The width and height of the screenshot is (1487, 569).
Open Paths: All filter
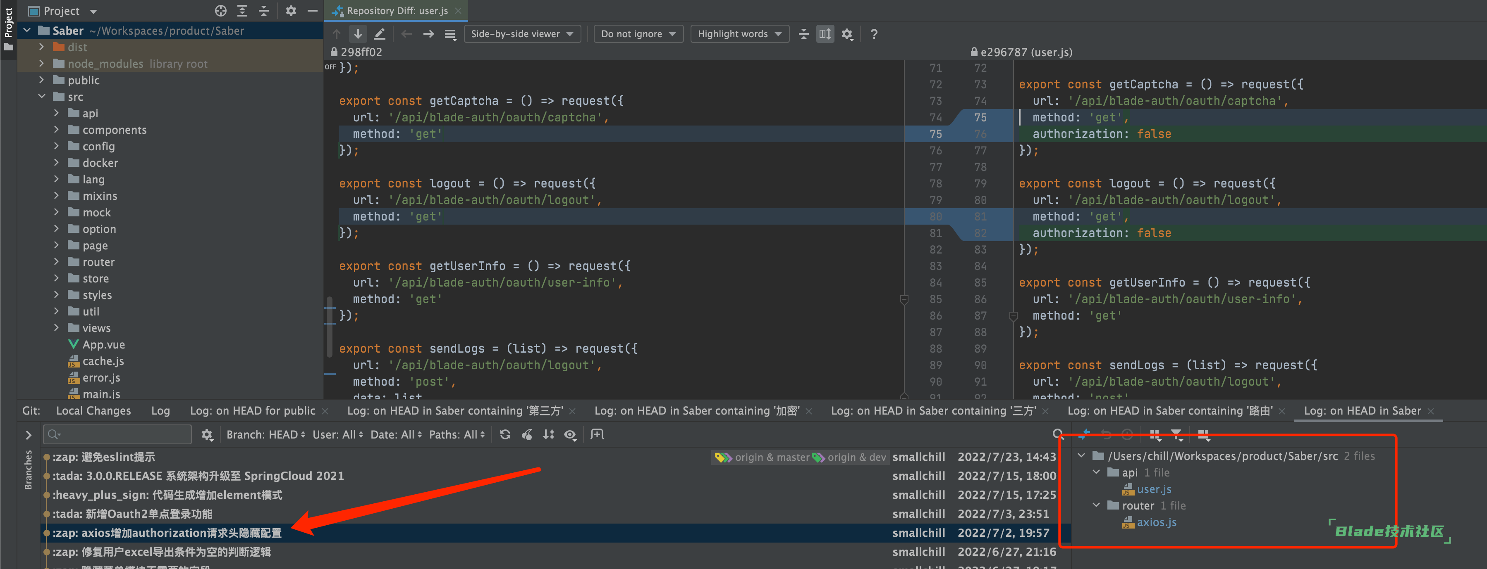click(457, 435)
